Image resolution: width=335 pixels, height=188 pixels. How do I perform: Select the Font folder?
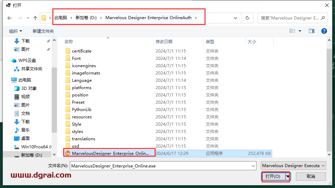click(x=76, y=58)
